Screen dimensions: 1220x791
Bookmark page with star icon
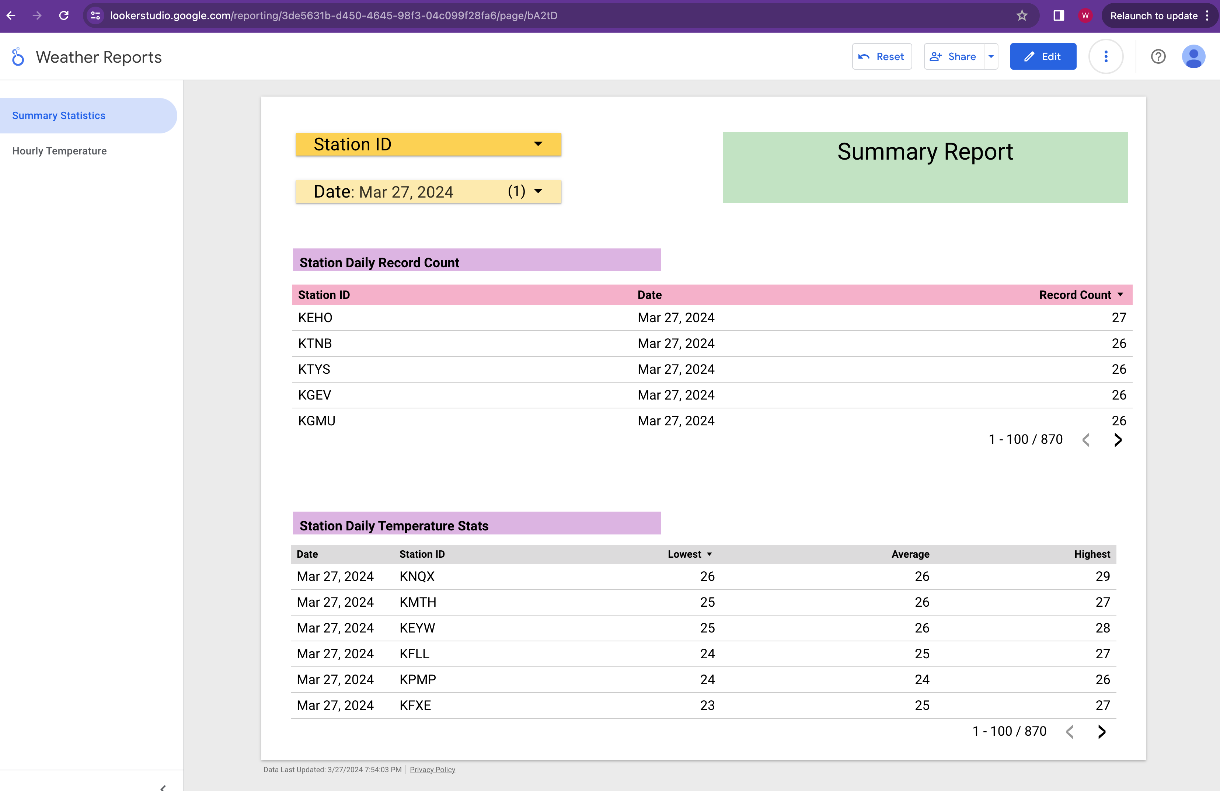(x=1022, y=15)
